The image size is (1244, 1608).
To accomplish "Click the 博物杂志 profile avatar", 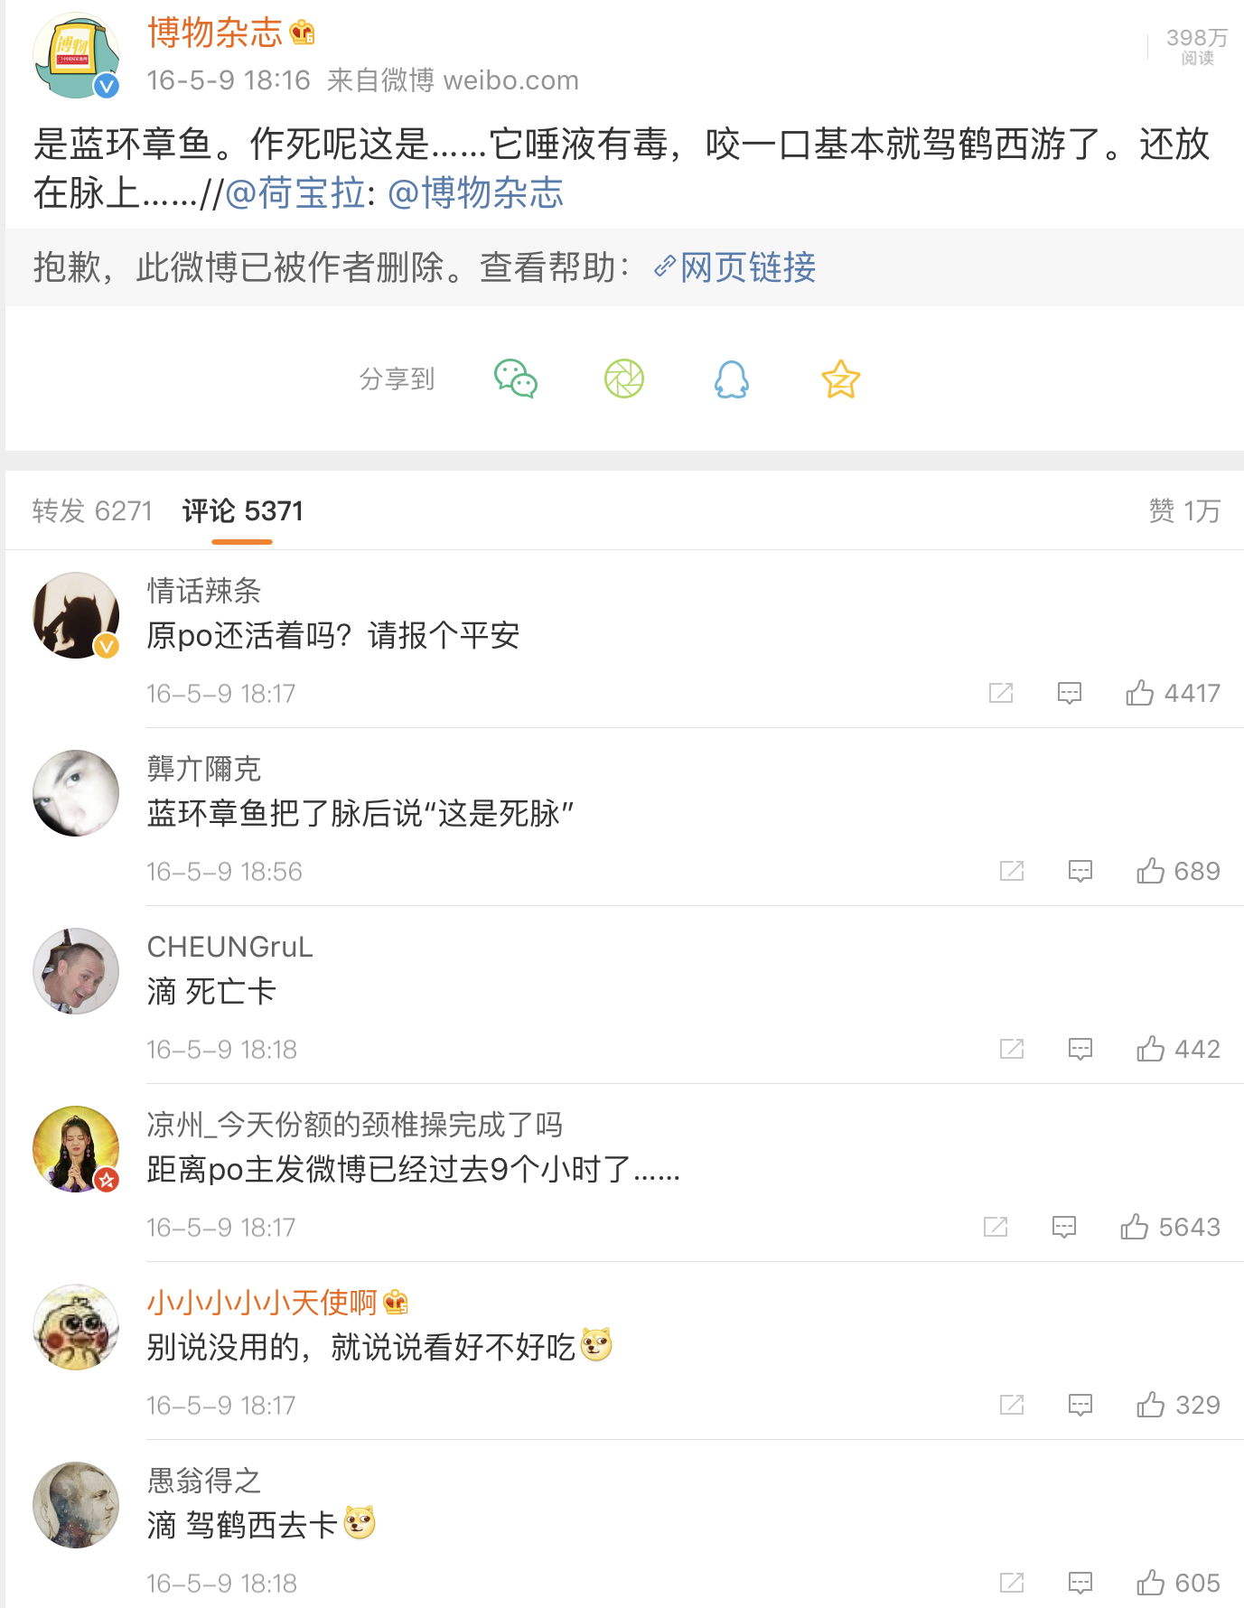I will [x=76, y=55].
